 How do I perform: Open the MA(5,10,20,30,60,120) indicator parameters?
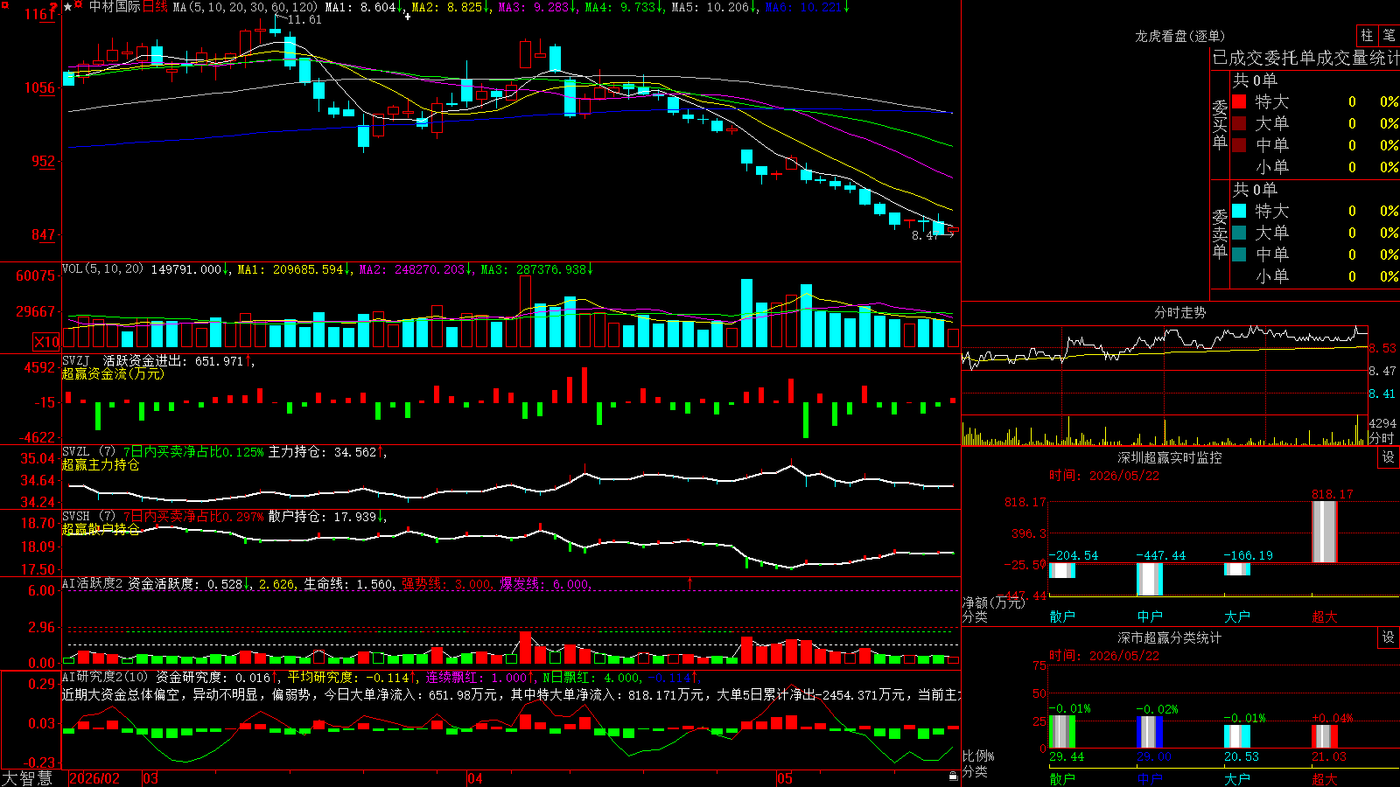click(245, 7)
